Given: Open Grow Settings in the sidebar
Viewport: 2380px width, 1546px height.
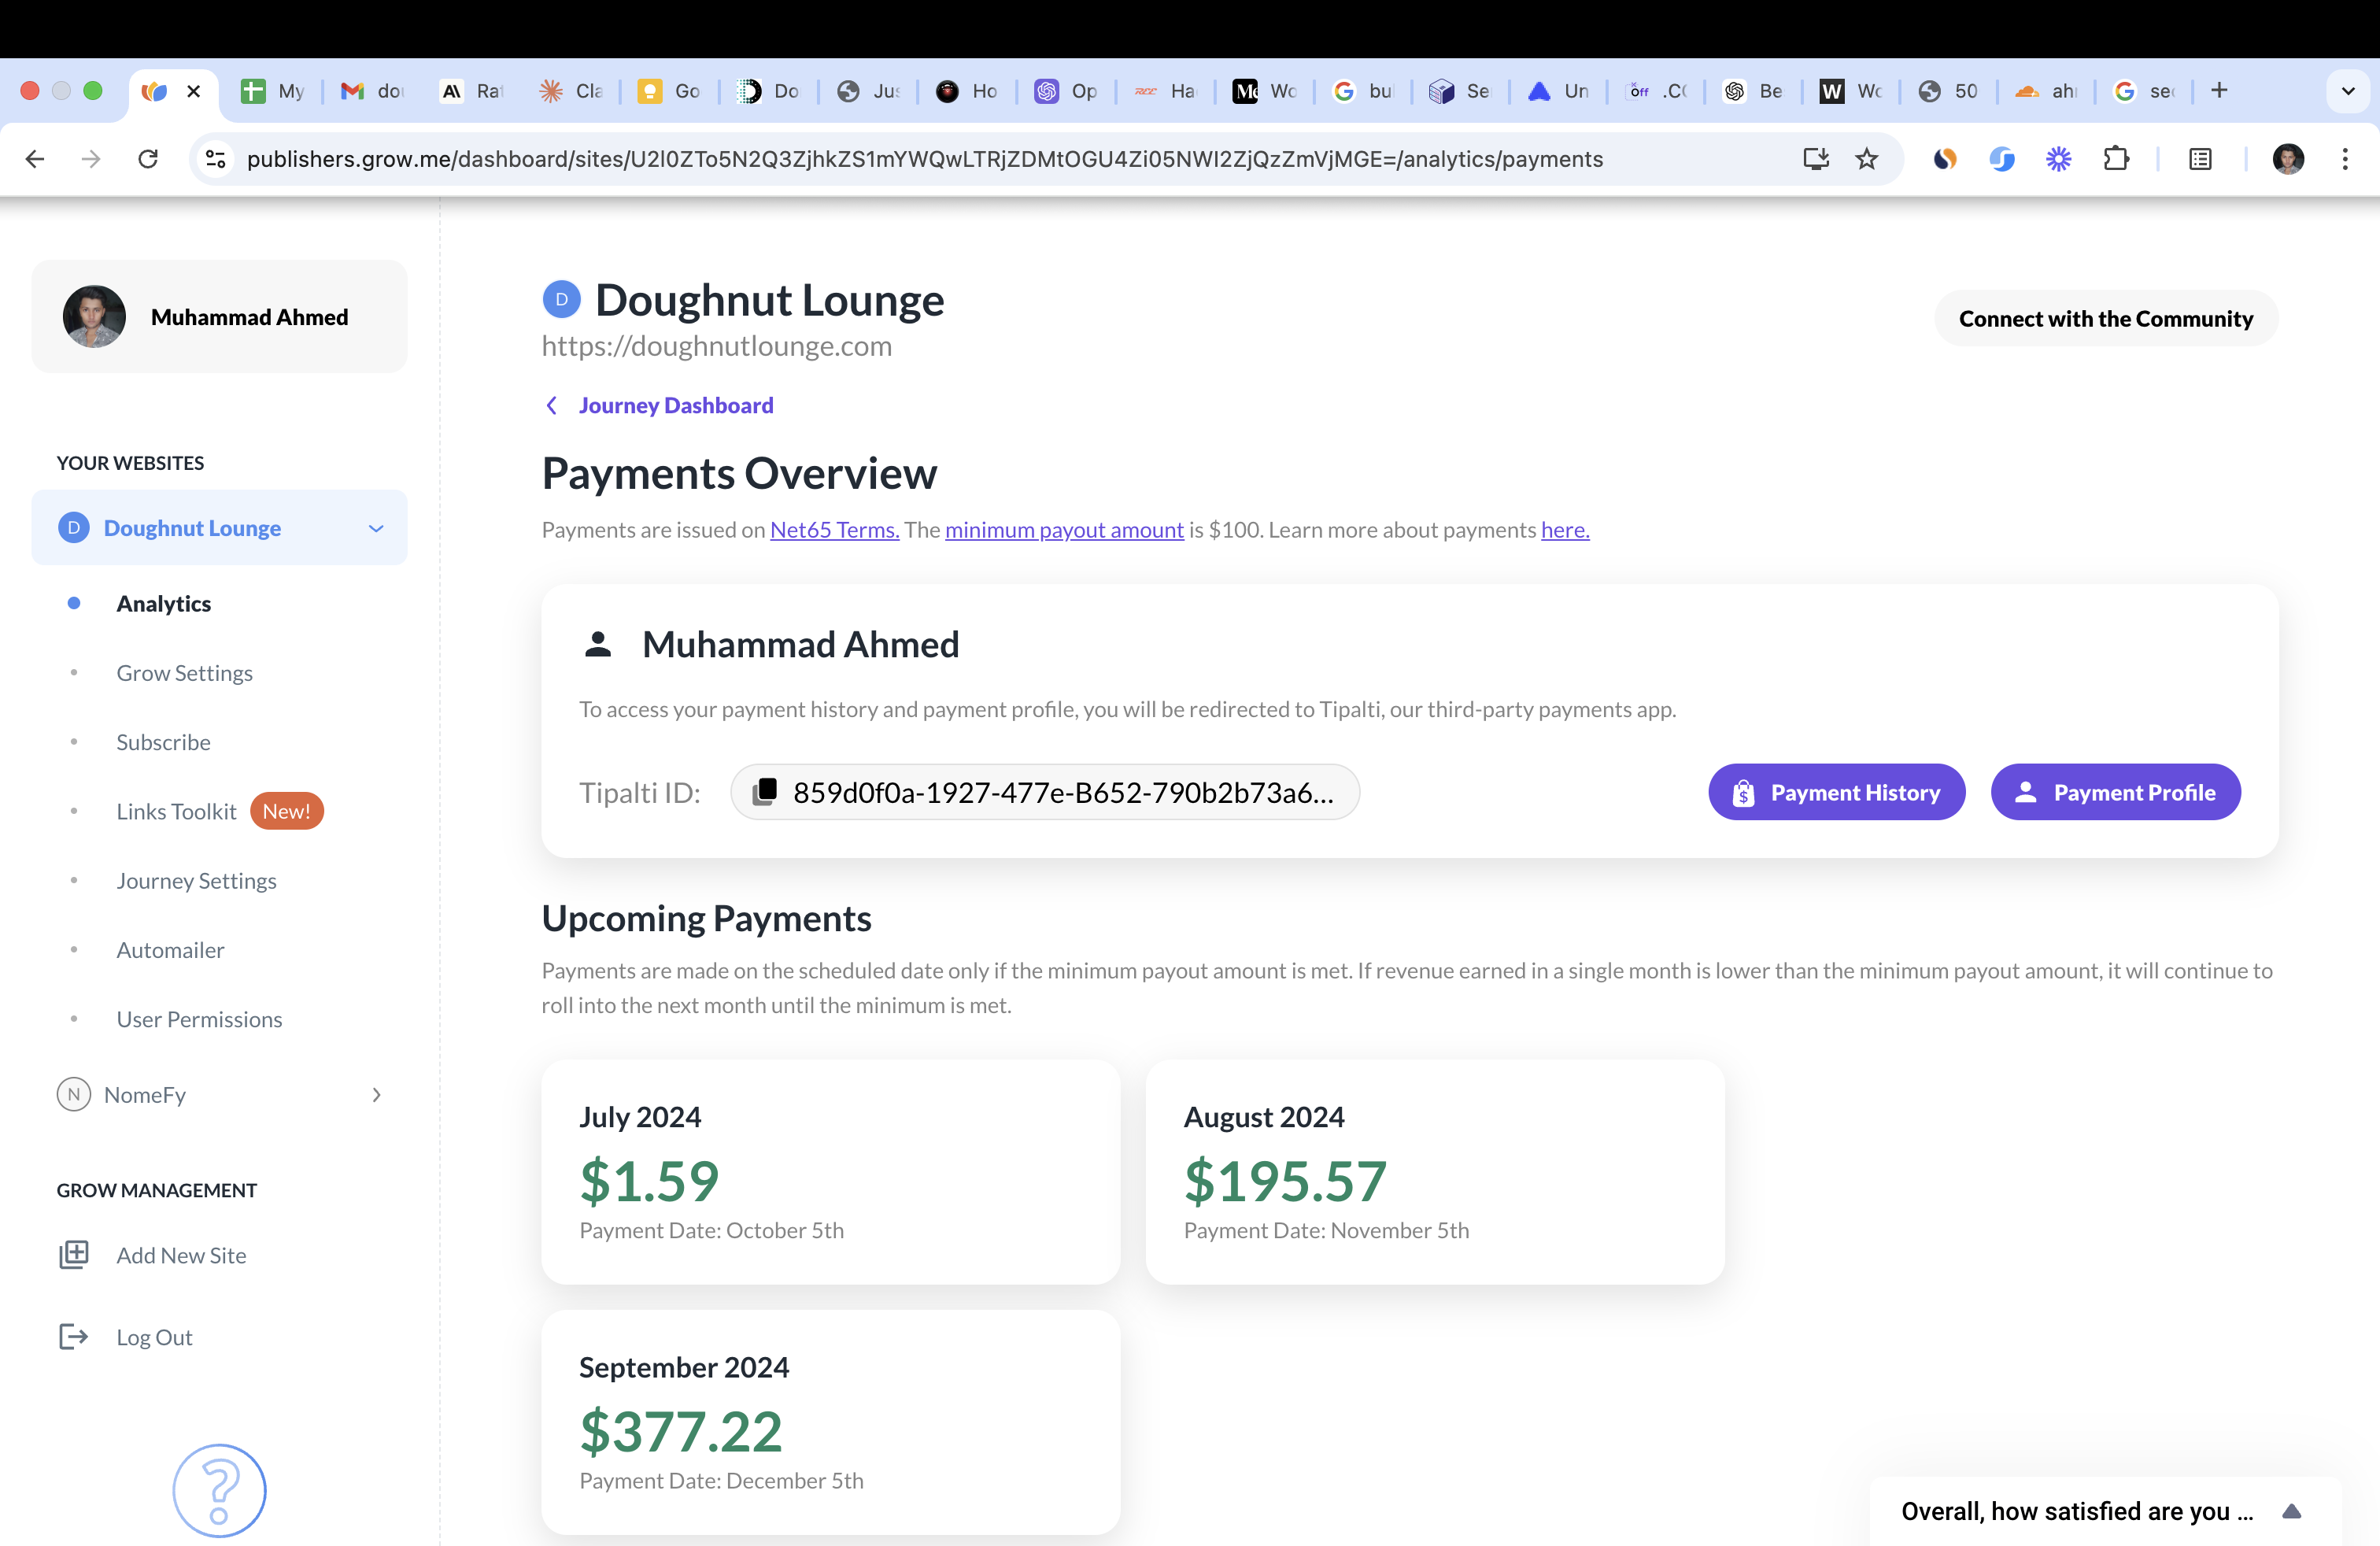Looking at the screenshot, I should [x=184, y=672].
